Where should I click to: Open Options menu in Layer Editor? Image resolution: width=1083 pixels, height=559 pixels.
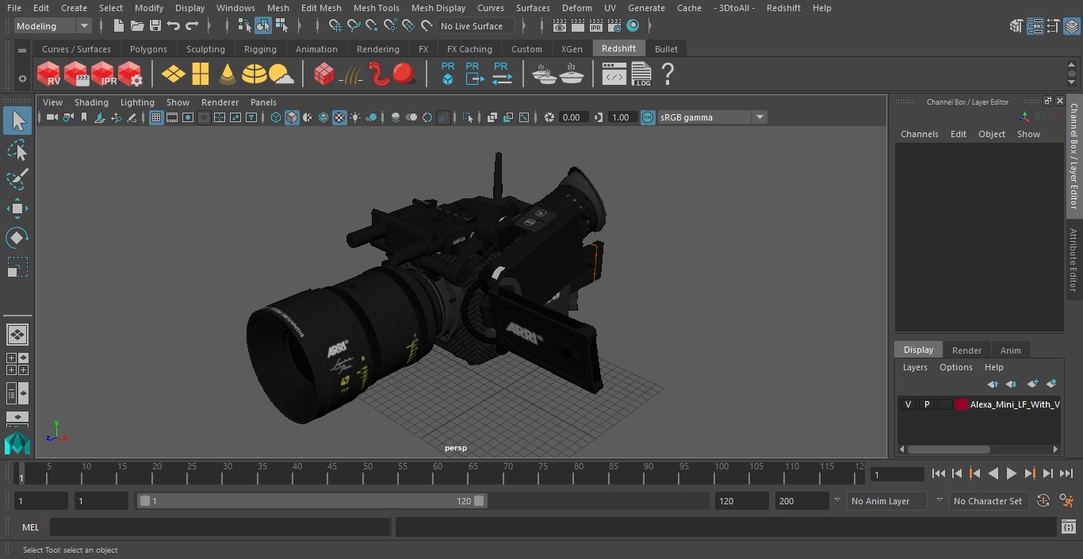coord(955,367)
